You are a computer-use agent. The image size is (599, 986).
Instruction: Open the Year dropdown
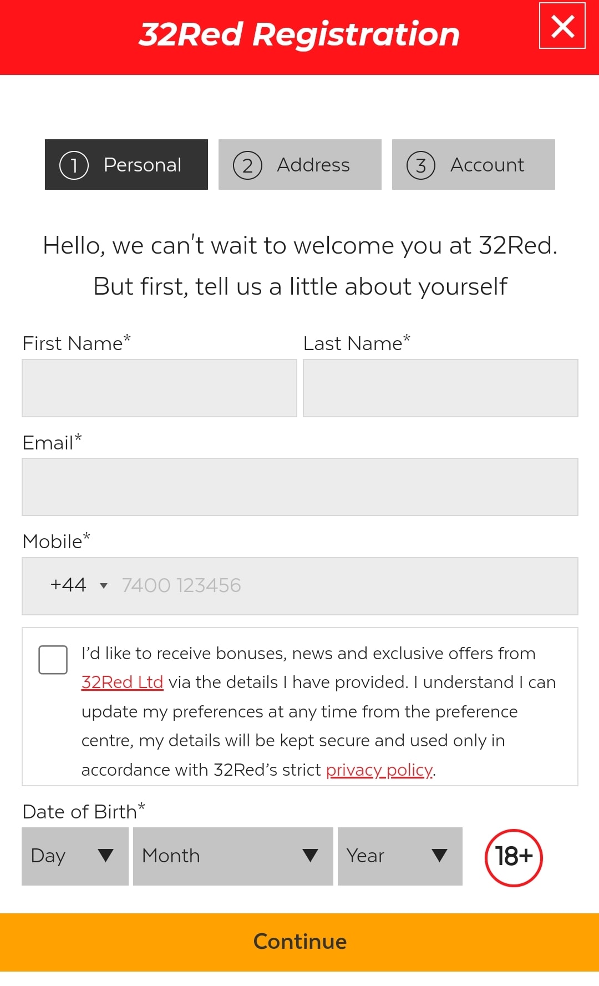click(399, 856)
